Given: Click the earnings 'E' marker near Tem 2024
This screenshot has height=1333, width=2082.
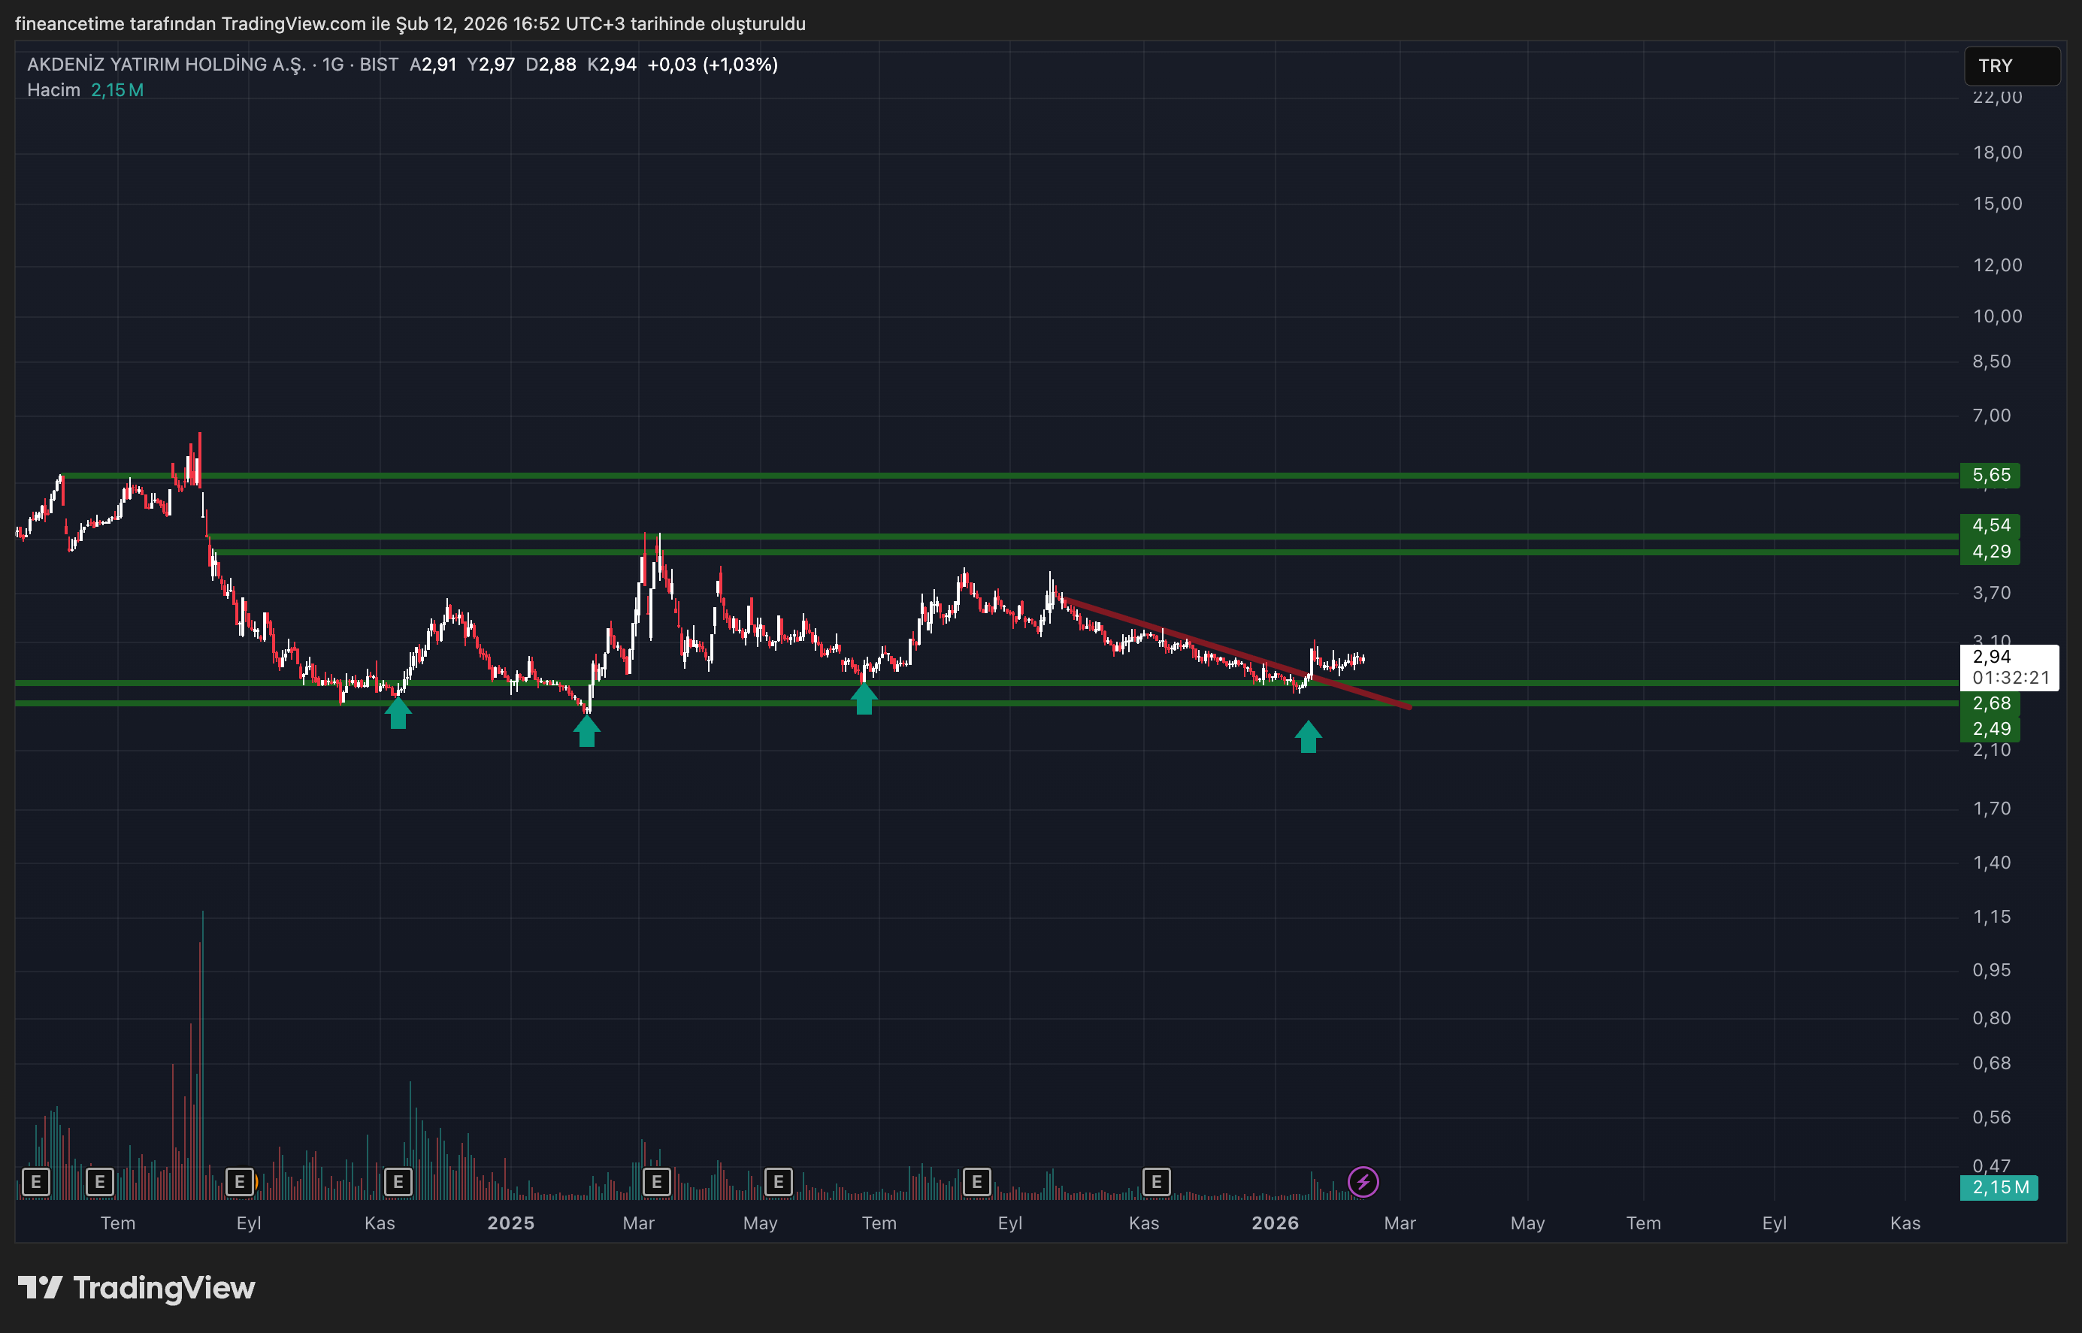Looking at the screenshot, I should pyautogui.click(x=101, y=1181).
